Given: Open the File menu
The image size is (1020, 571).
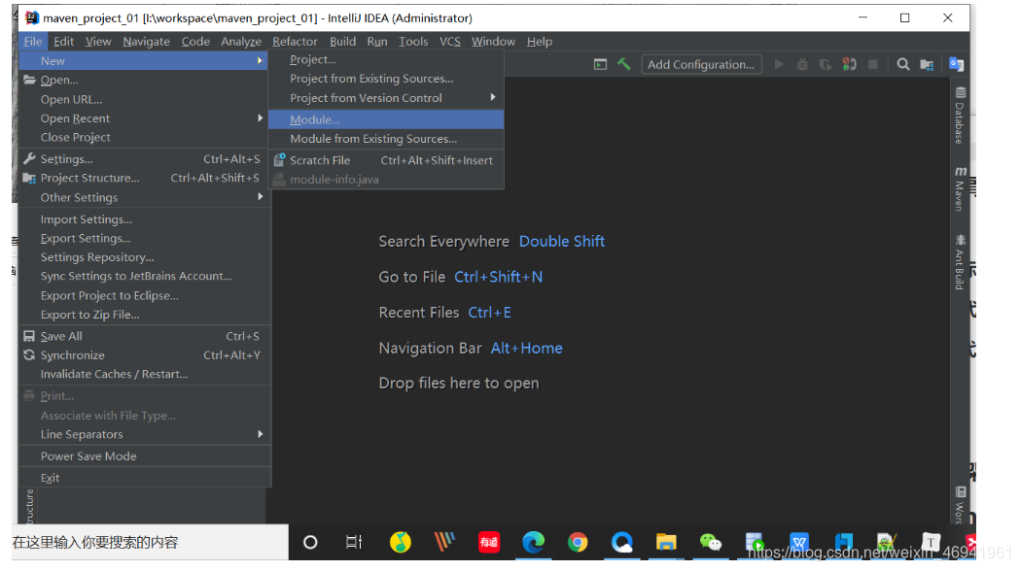Looking at the screenshot, I should pyautogui.click(x=32, y=41).
